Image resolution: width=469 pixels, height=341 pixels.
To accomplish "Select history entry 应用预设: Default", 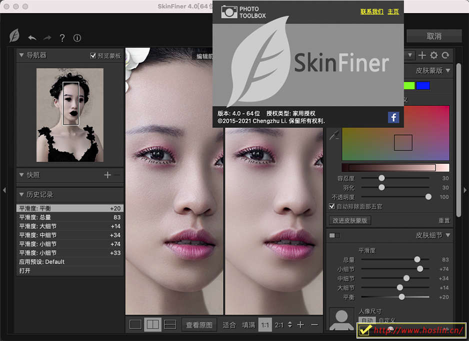I will pos(70,261).
